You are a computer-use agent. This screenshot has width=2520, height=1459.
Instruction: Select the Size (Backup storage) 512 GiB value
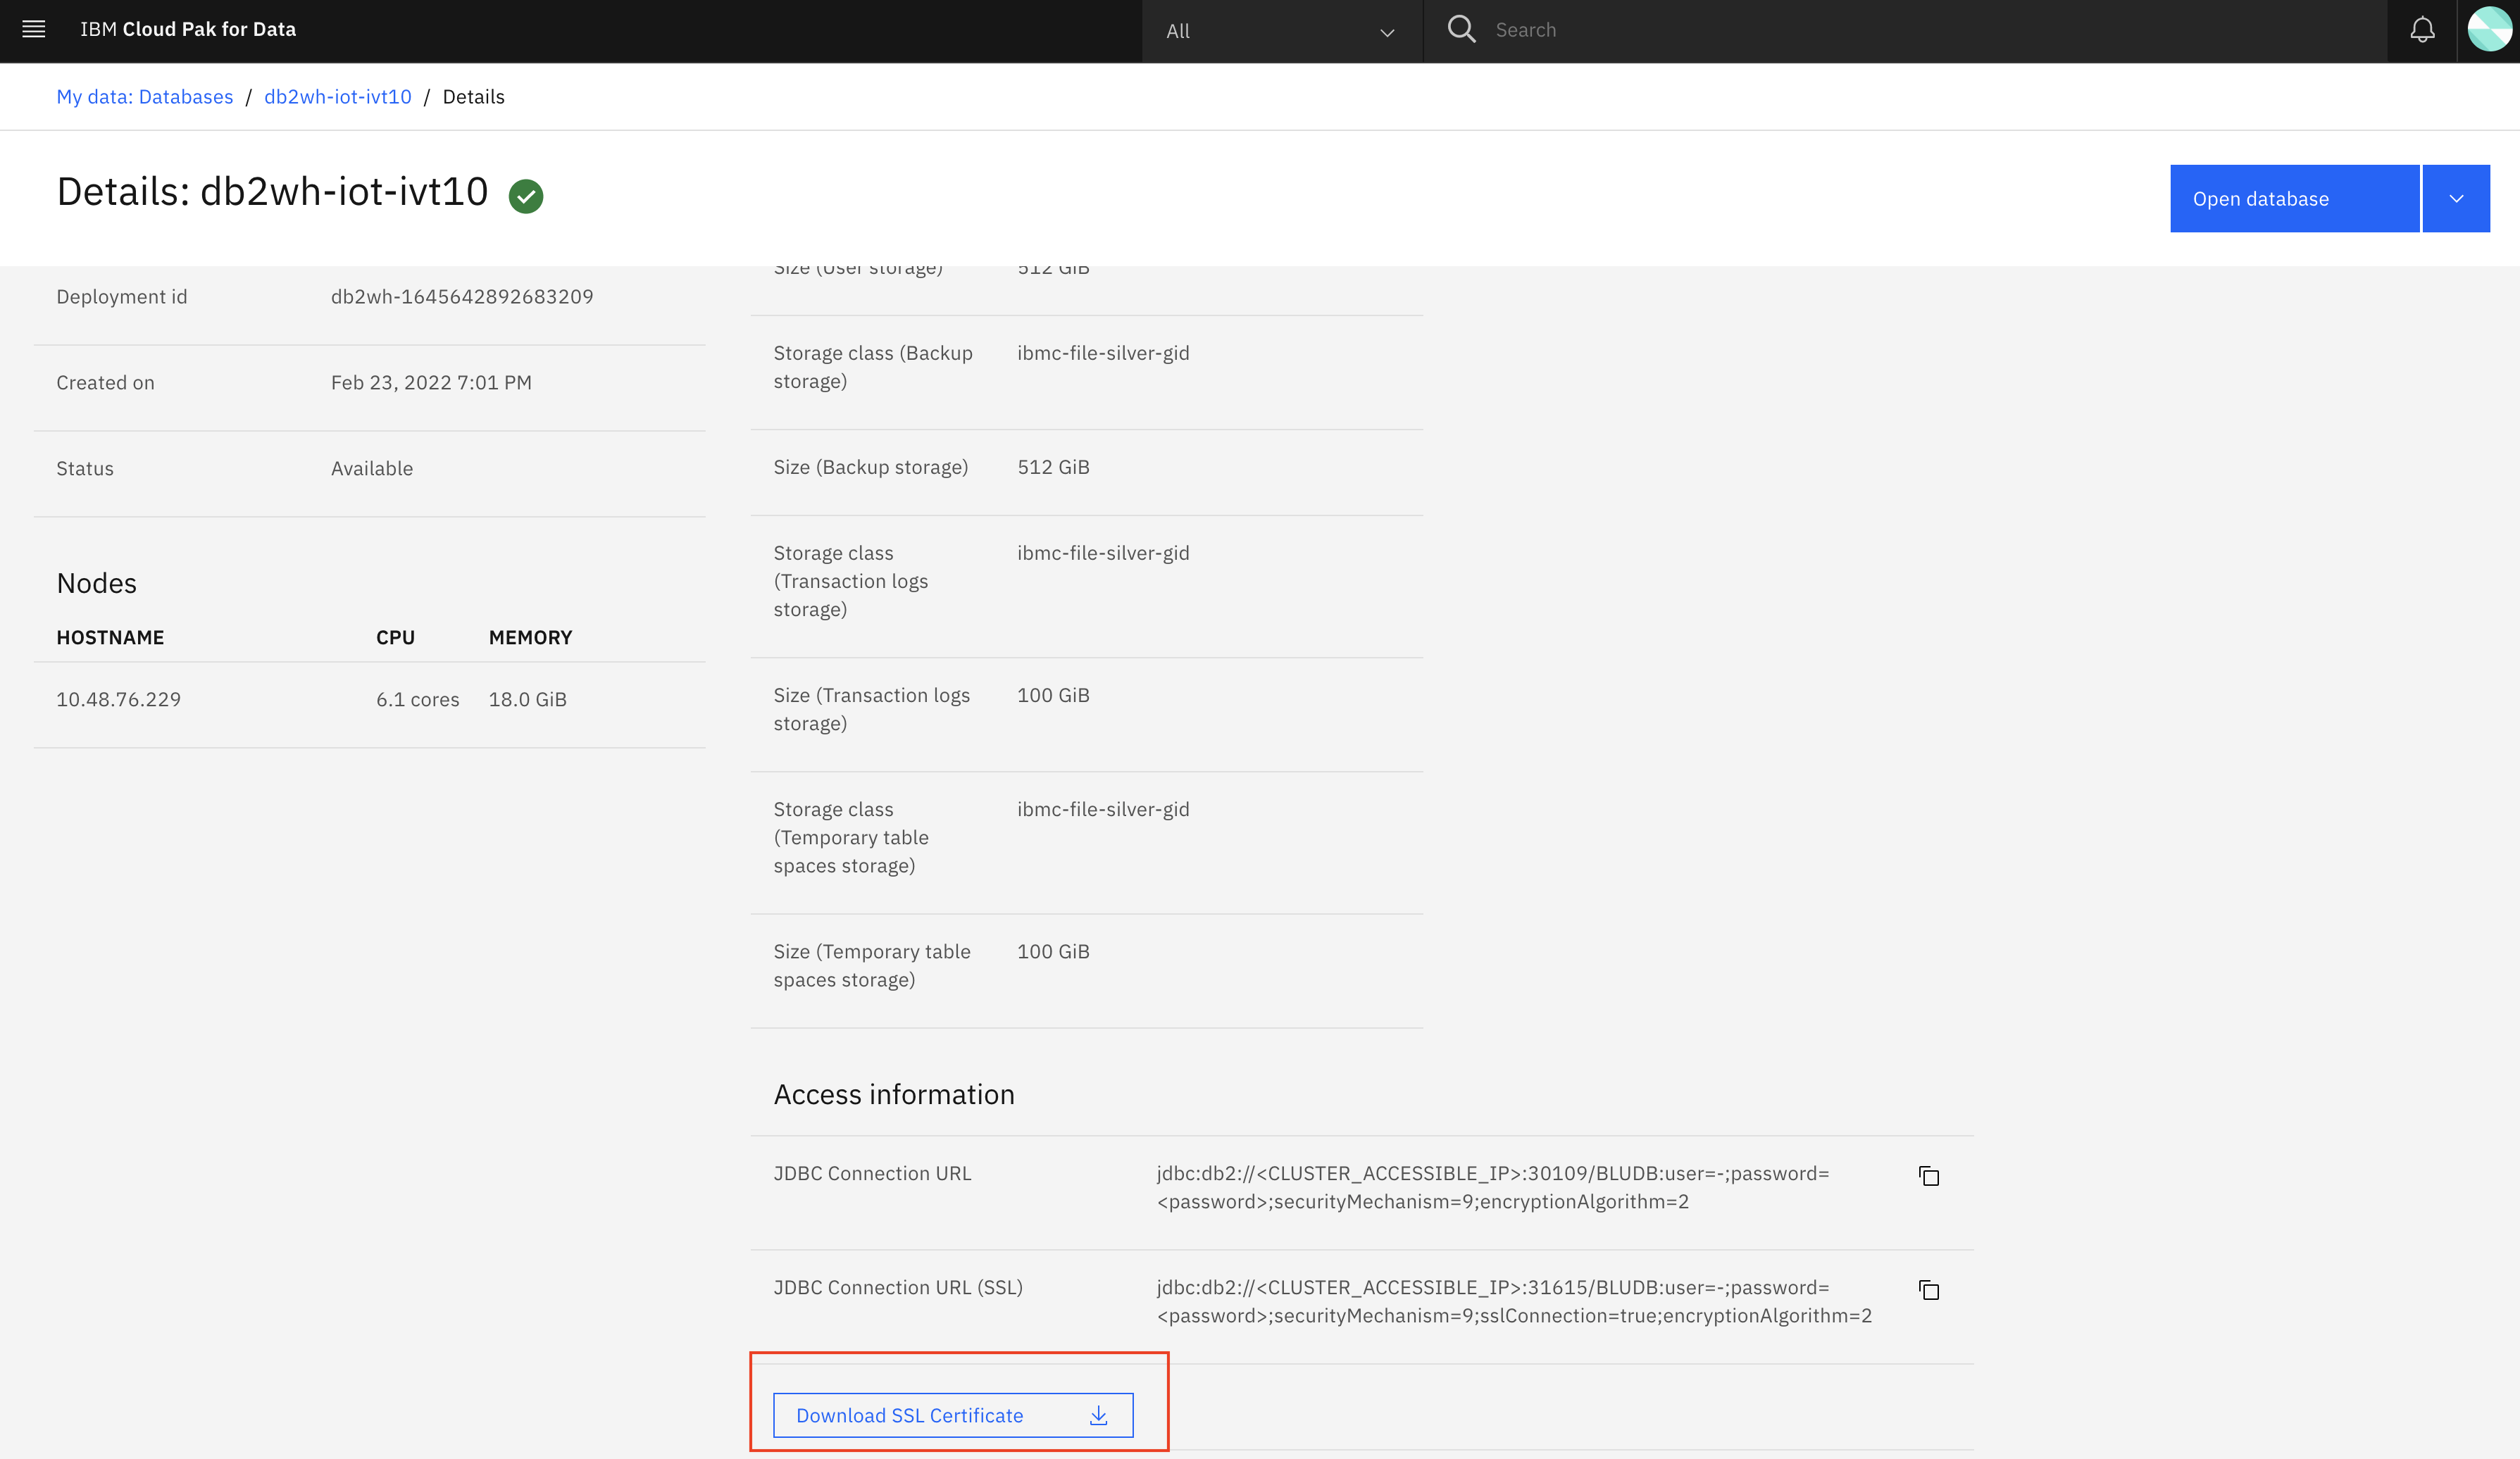[x=1053, y=467]
